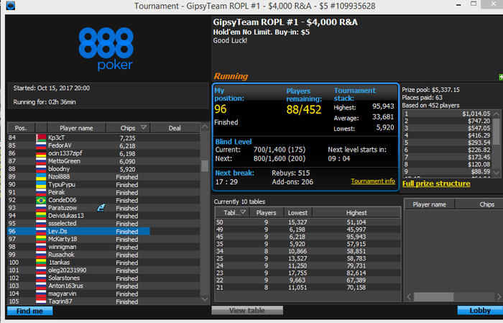503x323 pixels.
Task: Select player MettoGreen in the list
Action: (103, 161)
